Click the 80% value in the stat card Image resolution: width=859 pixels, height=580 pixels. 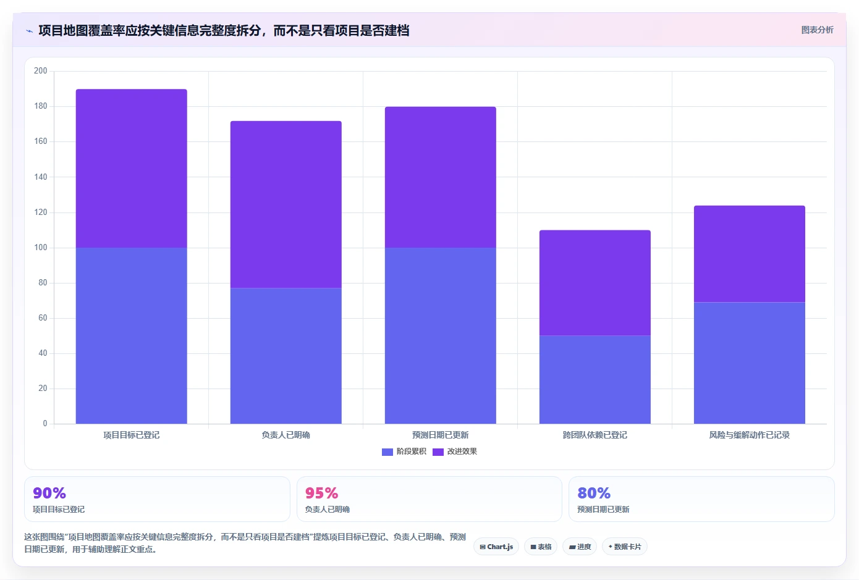(x=594, y=493)
